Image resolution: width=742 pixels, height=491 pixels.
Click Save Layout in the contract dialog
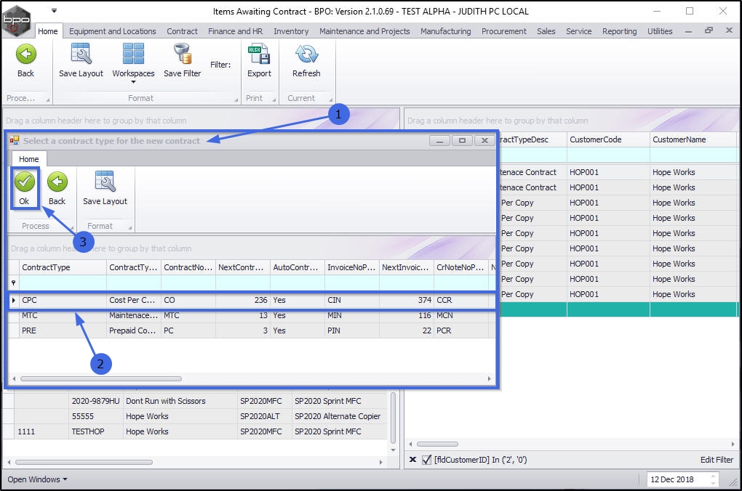[x=105, y=182]
